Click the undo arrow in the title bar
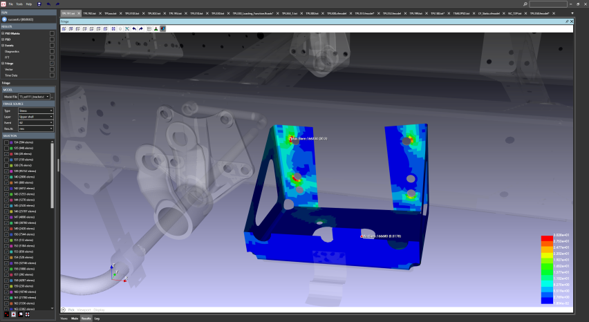The width and height of the screenshot is (589, 322). click(x=48, y=4)
